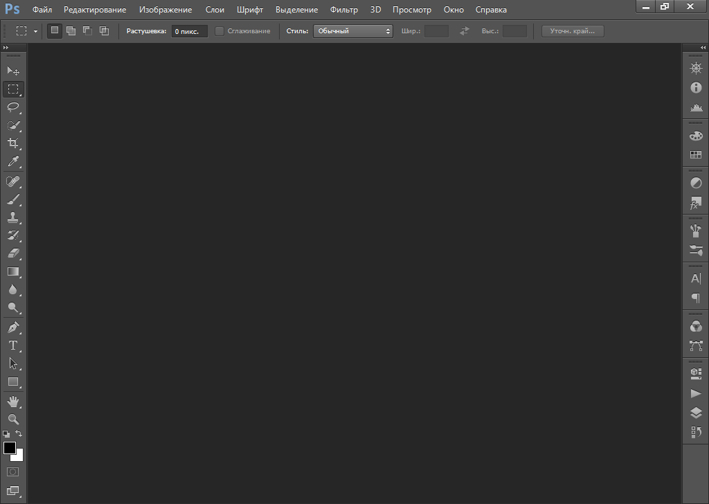This screenshot has width=709, height=504.
Task: Expand the tool preset picker arrow
Action: tap(35, 31)
